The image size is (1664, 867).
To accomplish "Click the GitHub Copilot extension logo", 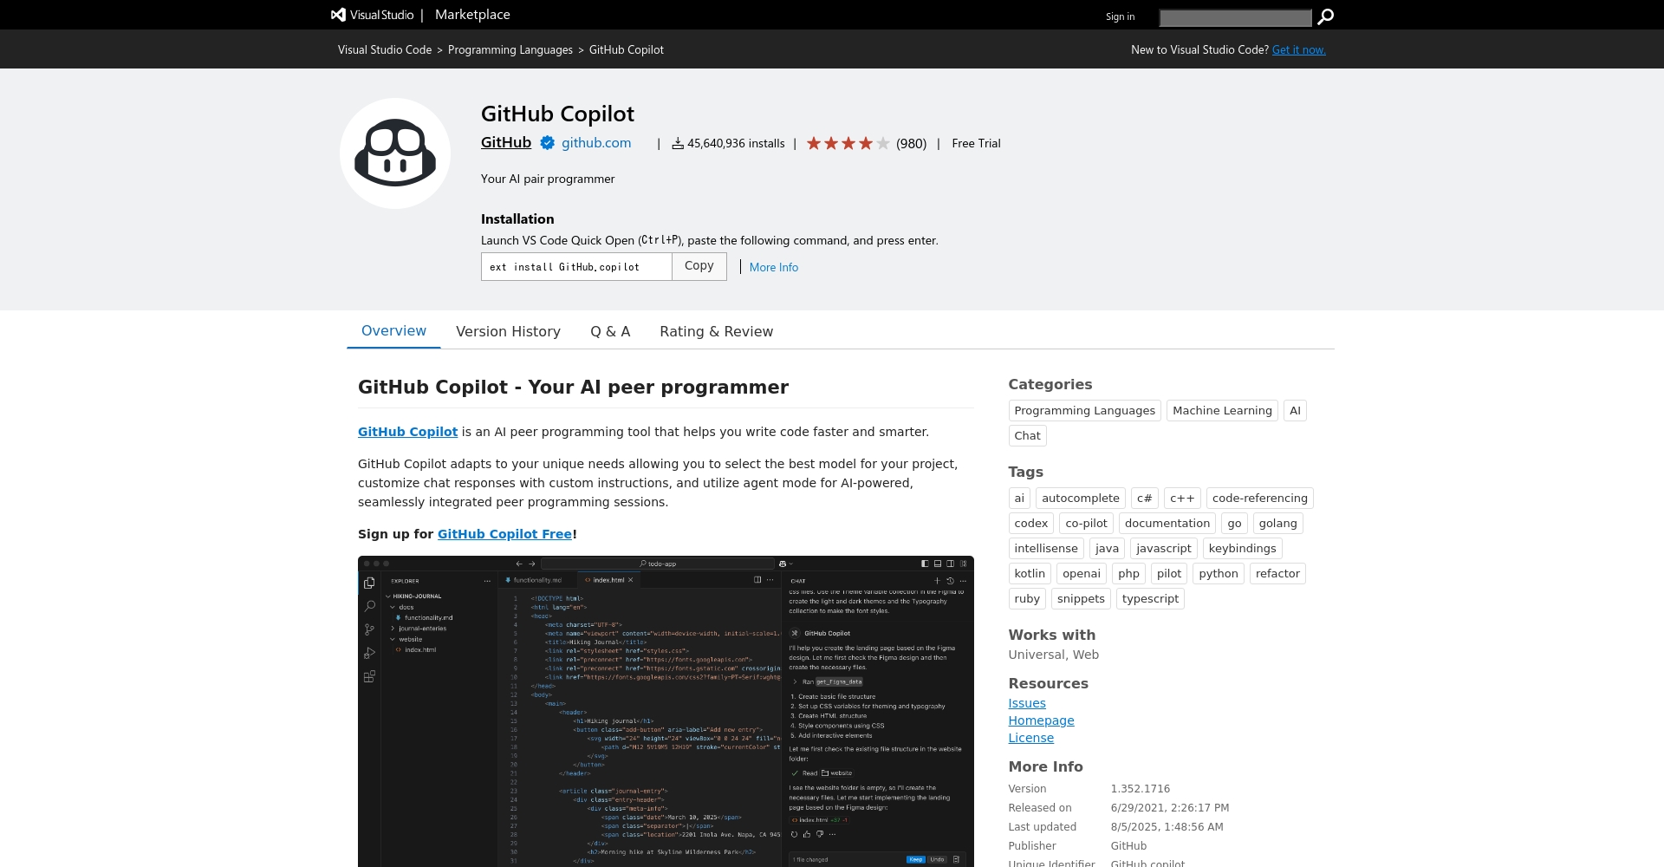I will coord(395,153).
